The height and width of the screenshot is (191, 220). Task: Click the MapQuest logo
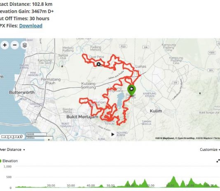pyautogui.click(x=12, y=136)
